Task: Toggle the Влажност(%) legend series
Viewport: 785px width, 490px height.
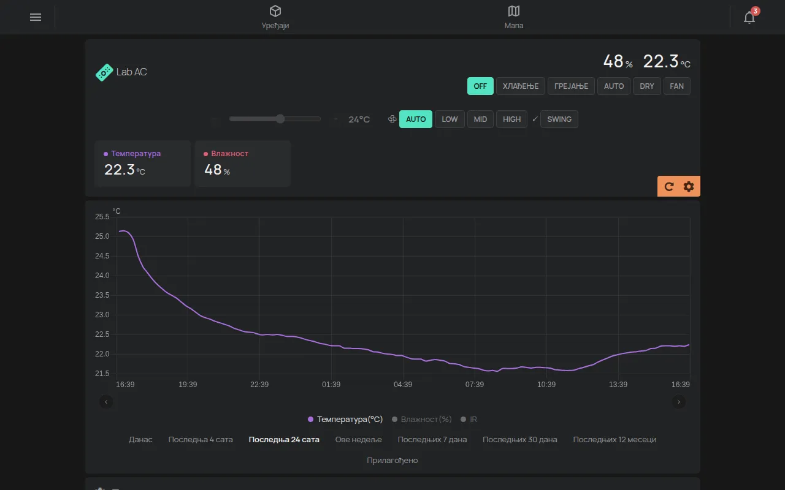Action: pos(422,420)
